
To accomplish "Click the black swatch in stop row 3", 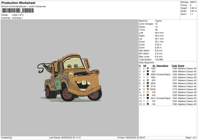I will click(x=148, y=74).
